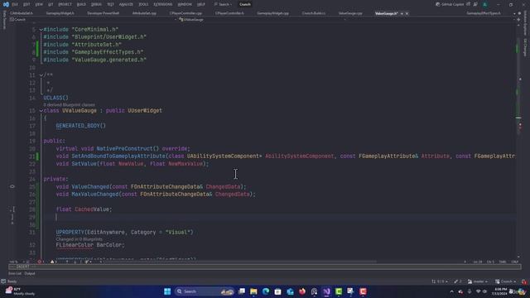Click the warning triangle indicator

52,262
